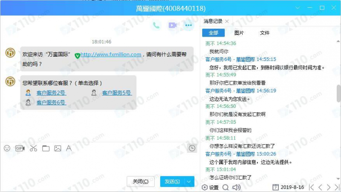Click the avatar icon of 客户服务5号

pyautogui.click(x=94, y=93)
